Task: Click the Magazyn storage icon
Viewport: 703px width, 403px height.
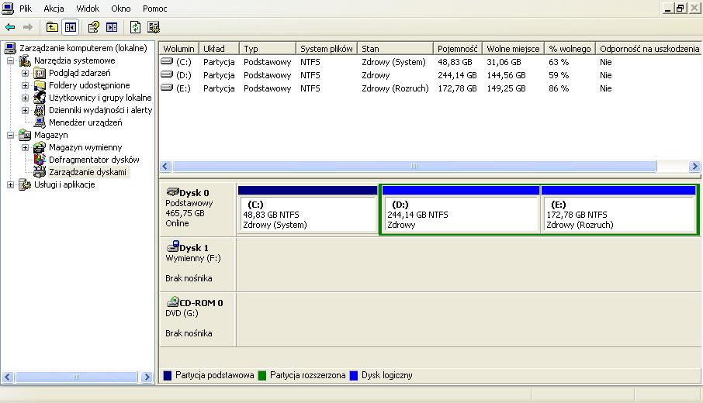Action: (x=24, y=135)
